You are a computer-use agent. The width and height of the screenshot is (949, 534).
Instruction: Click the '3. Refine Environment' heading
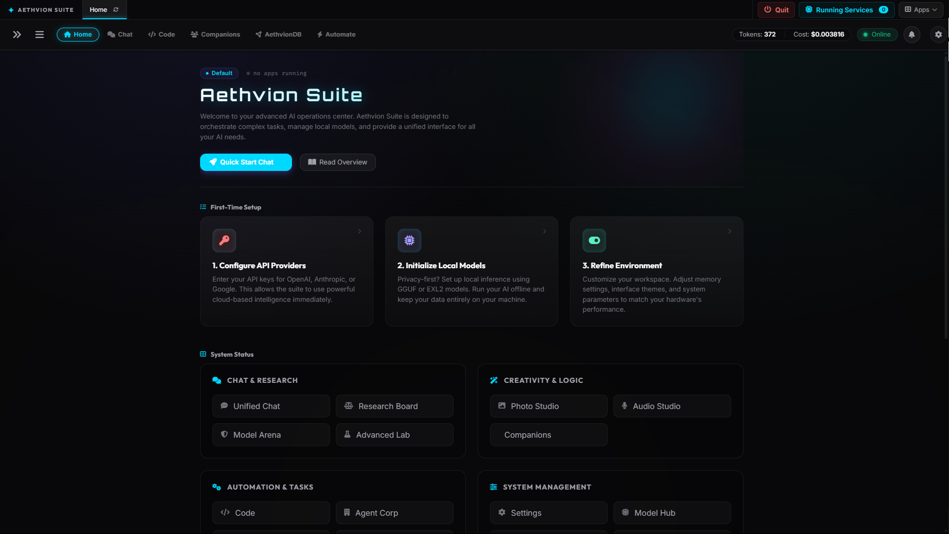click(622, 266)
